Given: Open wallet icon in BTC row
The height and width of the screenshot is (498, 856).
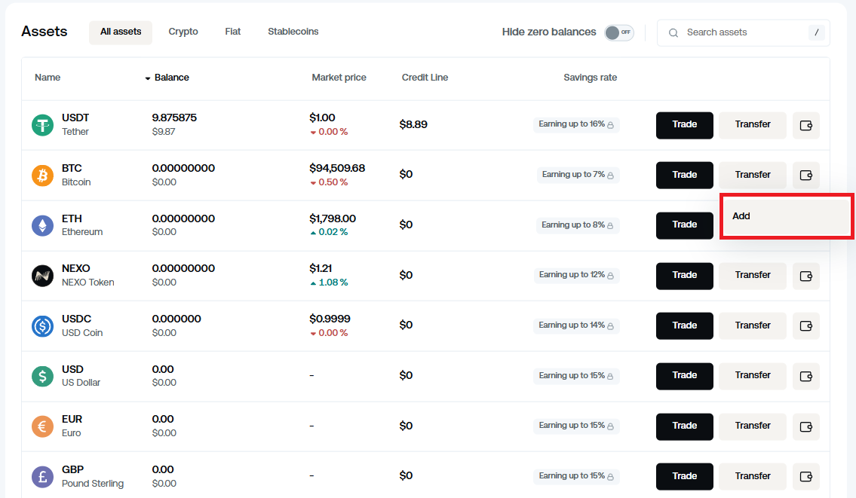Looking at the screenshot, I should tap(805, 175).
